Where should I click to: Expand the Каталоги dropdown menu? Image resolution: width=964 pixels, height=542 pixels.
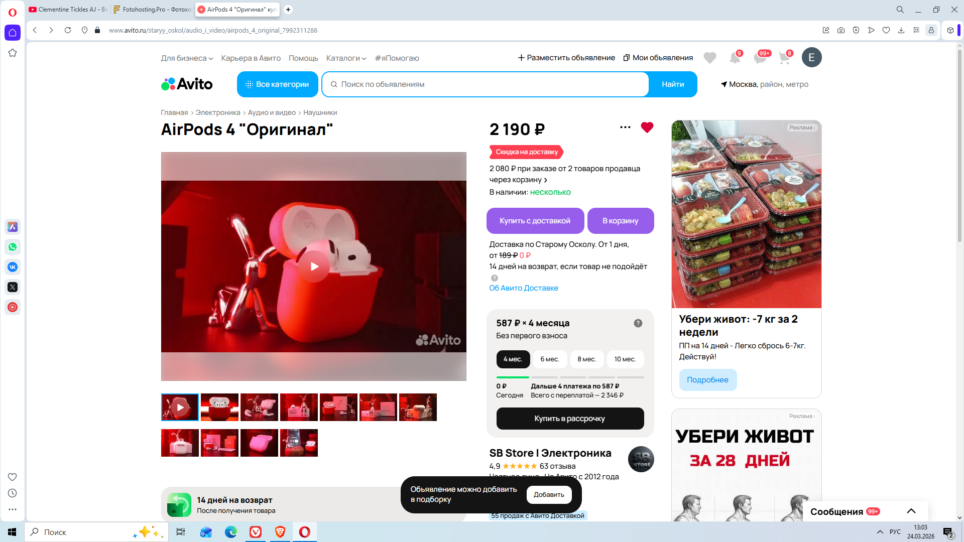pyautogui.click(x=346, y=58)
